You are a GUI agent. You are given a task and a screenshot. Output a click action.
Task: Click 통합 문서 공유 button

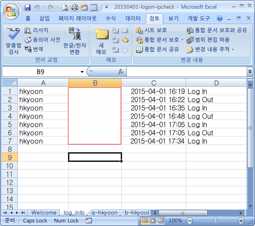pyautogui.click(x=158, y=49)
